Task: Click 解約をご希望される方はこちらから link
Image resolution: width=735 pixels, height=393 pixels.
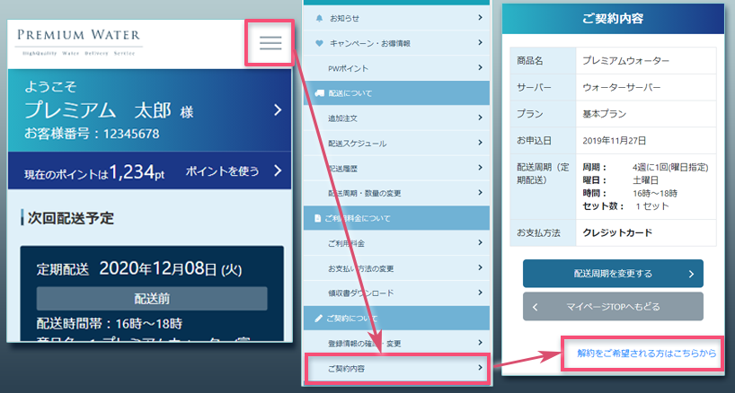Action: [646, 354]
